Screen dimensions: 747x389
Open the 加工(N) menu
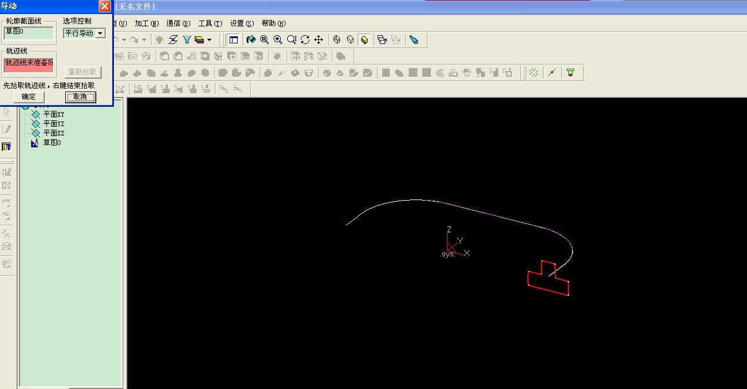(146, 23)
